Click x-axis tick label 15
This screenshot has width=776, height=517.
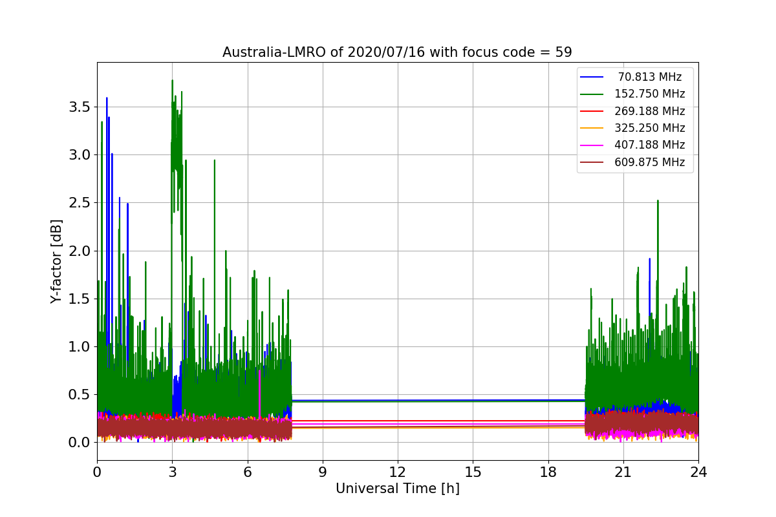(473, 472)
